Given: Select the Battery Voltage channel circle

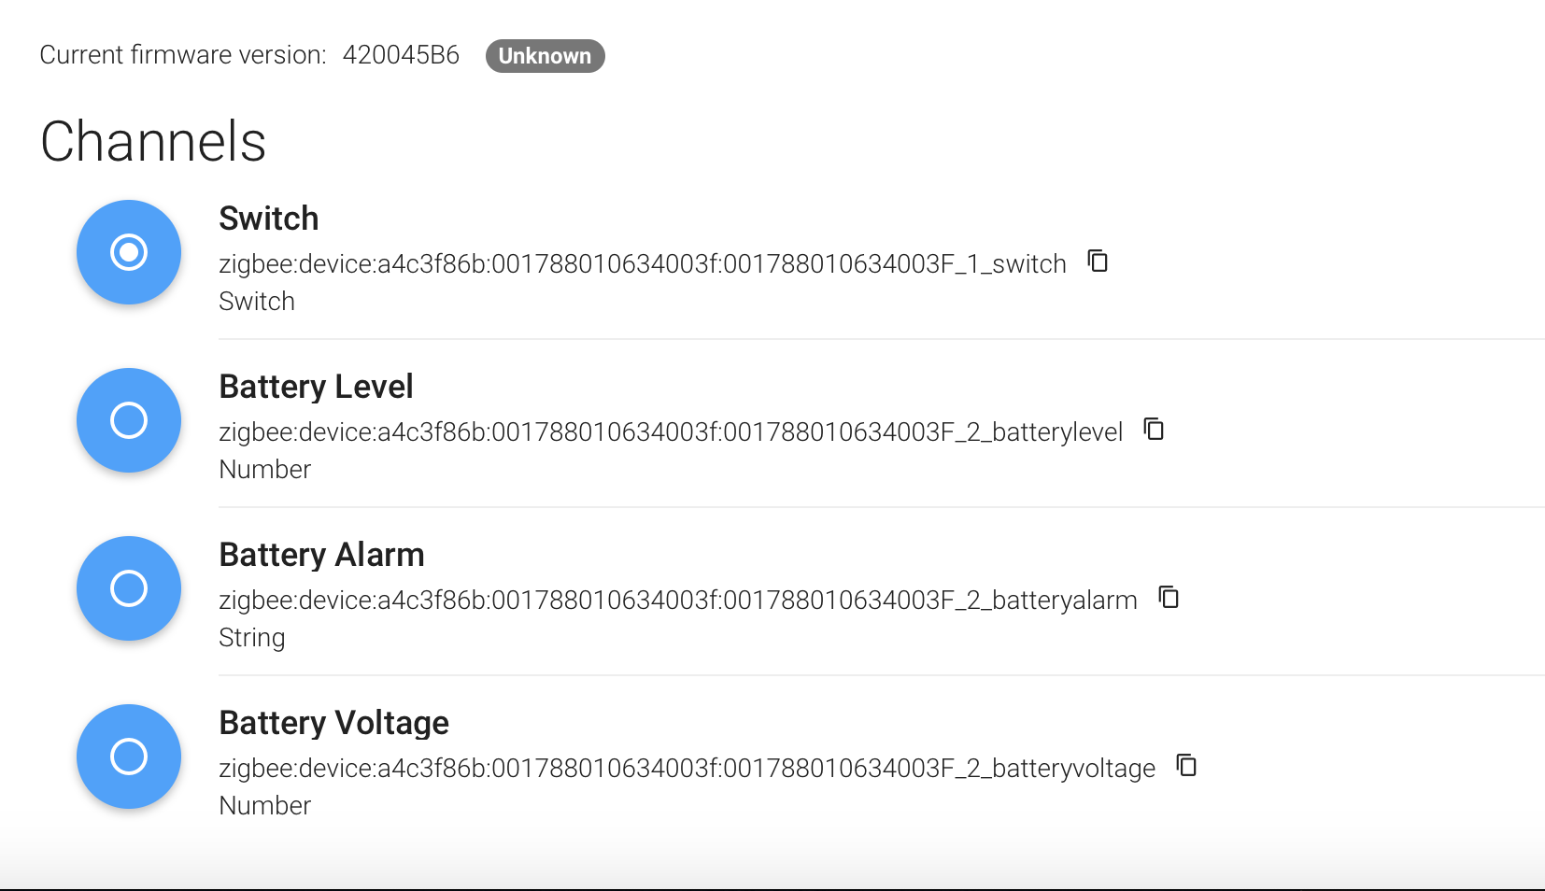Looking at the screenshot, I should 129,757.
